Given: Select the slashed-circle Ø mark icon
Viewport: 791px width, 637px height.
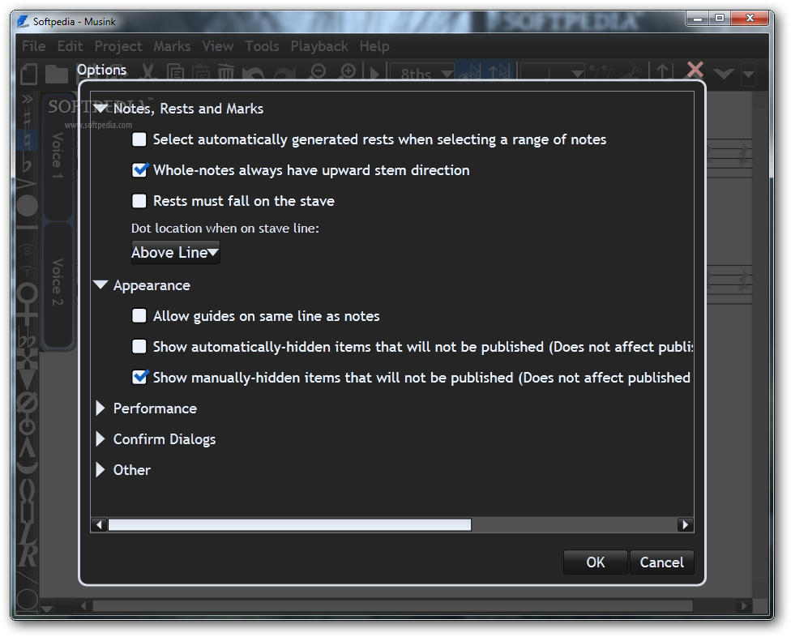Looking at the screenshot, I should tap(28, 403).
